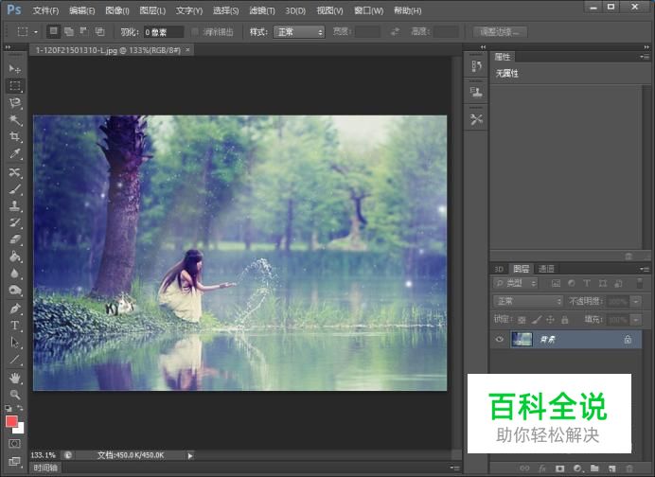Select the Type tool
This screenshot has width=655, height=477.
coord(15,326)
